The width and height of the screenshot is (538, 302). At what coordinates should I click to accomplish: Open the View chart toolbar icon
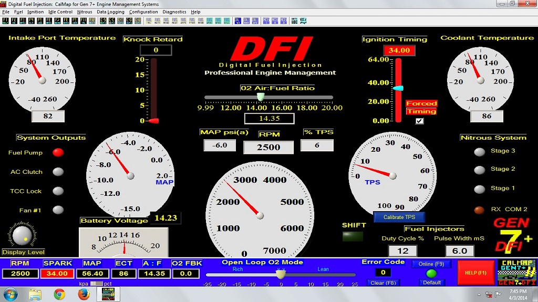[303, 21]
